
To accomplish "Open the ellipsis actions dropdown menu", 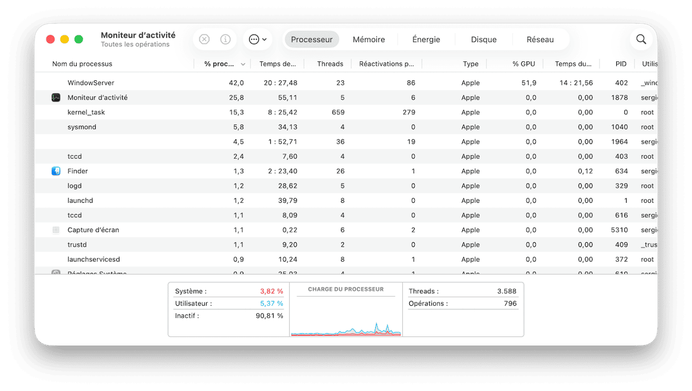I will 258,39.
